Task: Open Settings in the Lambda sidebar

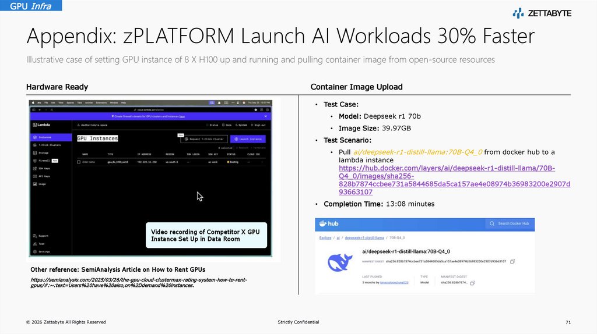Action: click(41, 251)
